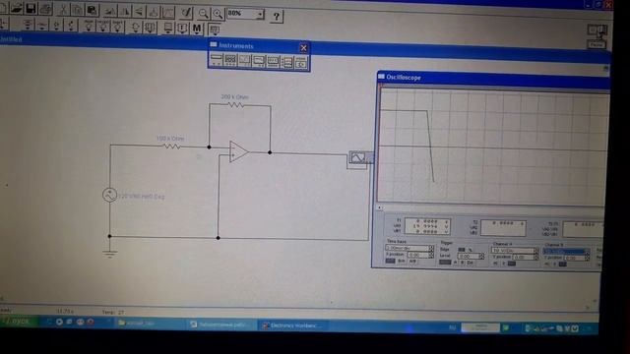The image size is (630, 354).
Task: Copy the selection via the toolbar copy icon
Action: click(77, 10)
